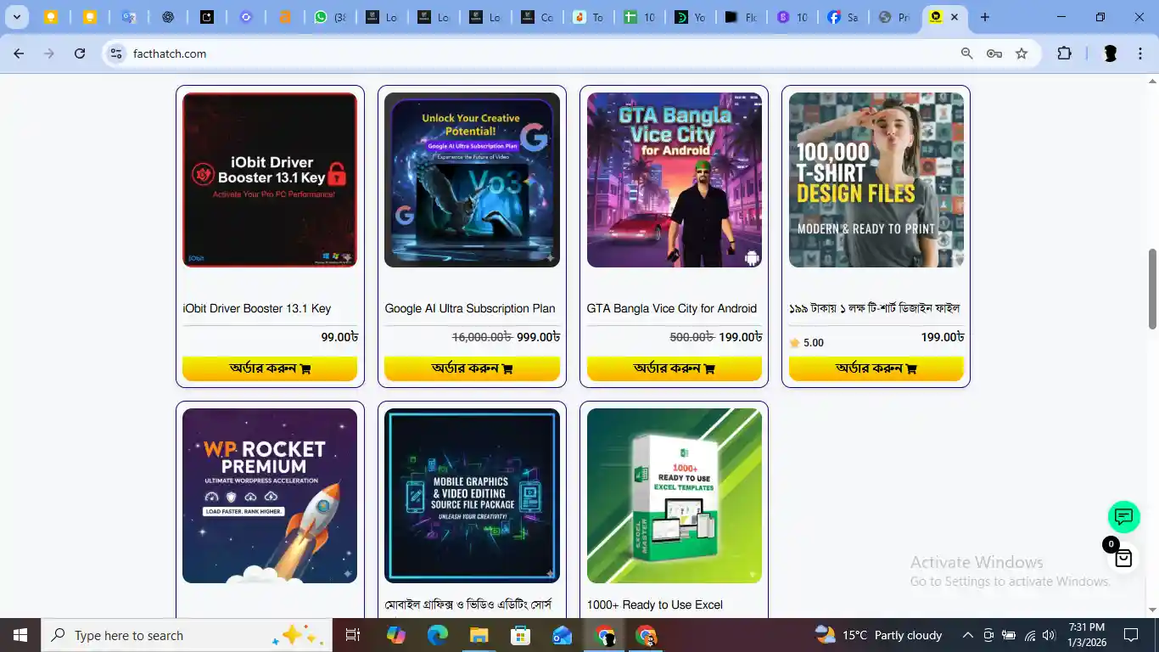The image size is (1159, 652).
Task: Click the iObit Driver Booster product image
Action: pos(270,180)
